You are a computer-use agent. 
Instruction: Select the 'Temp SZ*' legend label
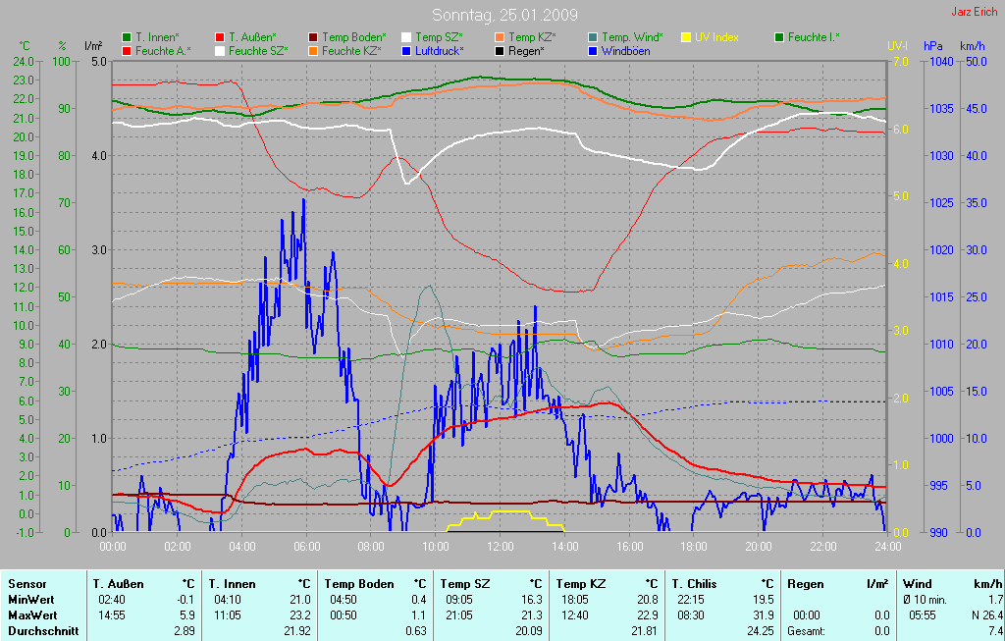[439, 38]
